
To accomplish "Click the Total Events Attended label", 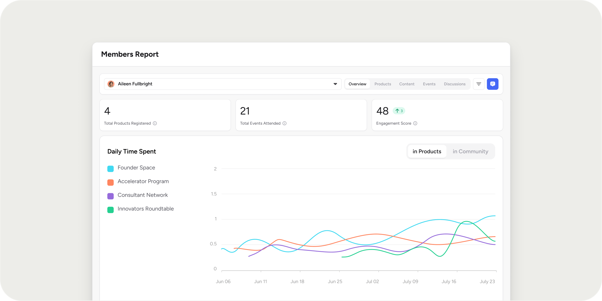I will (260, 123).
